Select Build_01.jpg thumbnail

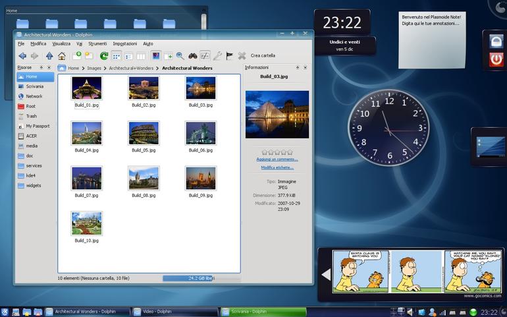pyautogui.click(x=87, y=88)
